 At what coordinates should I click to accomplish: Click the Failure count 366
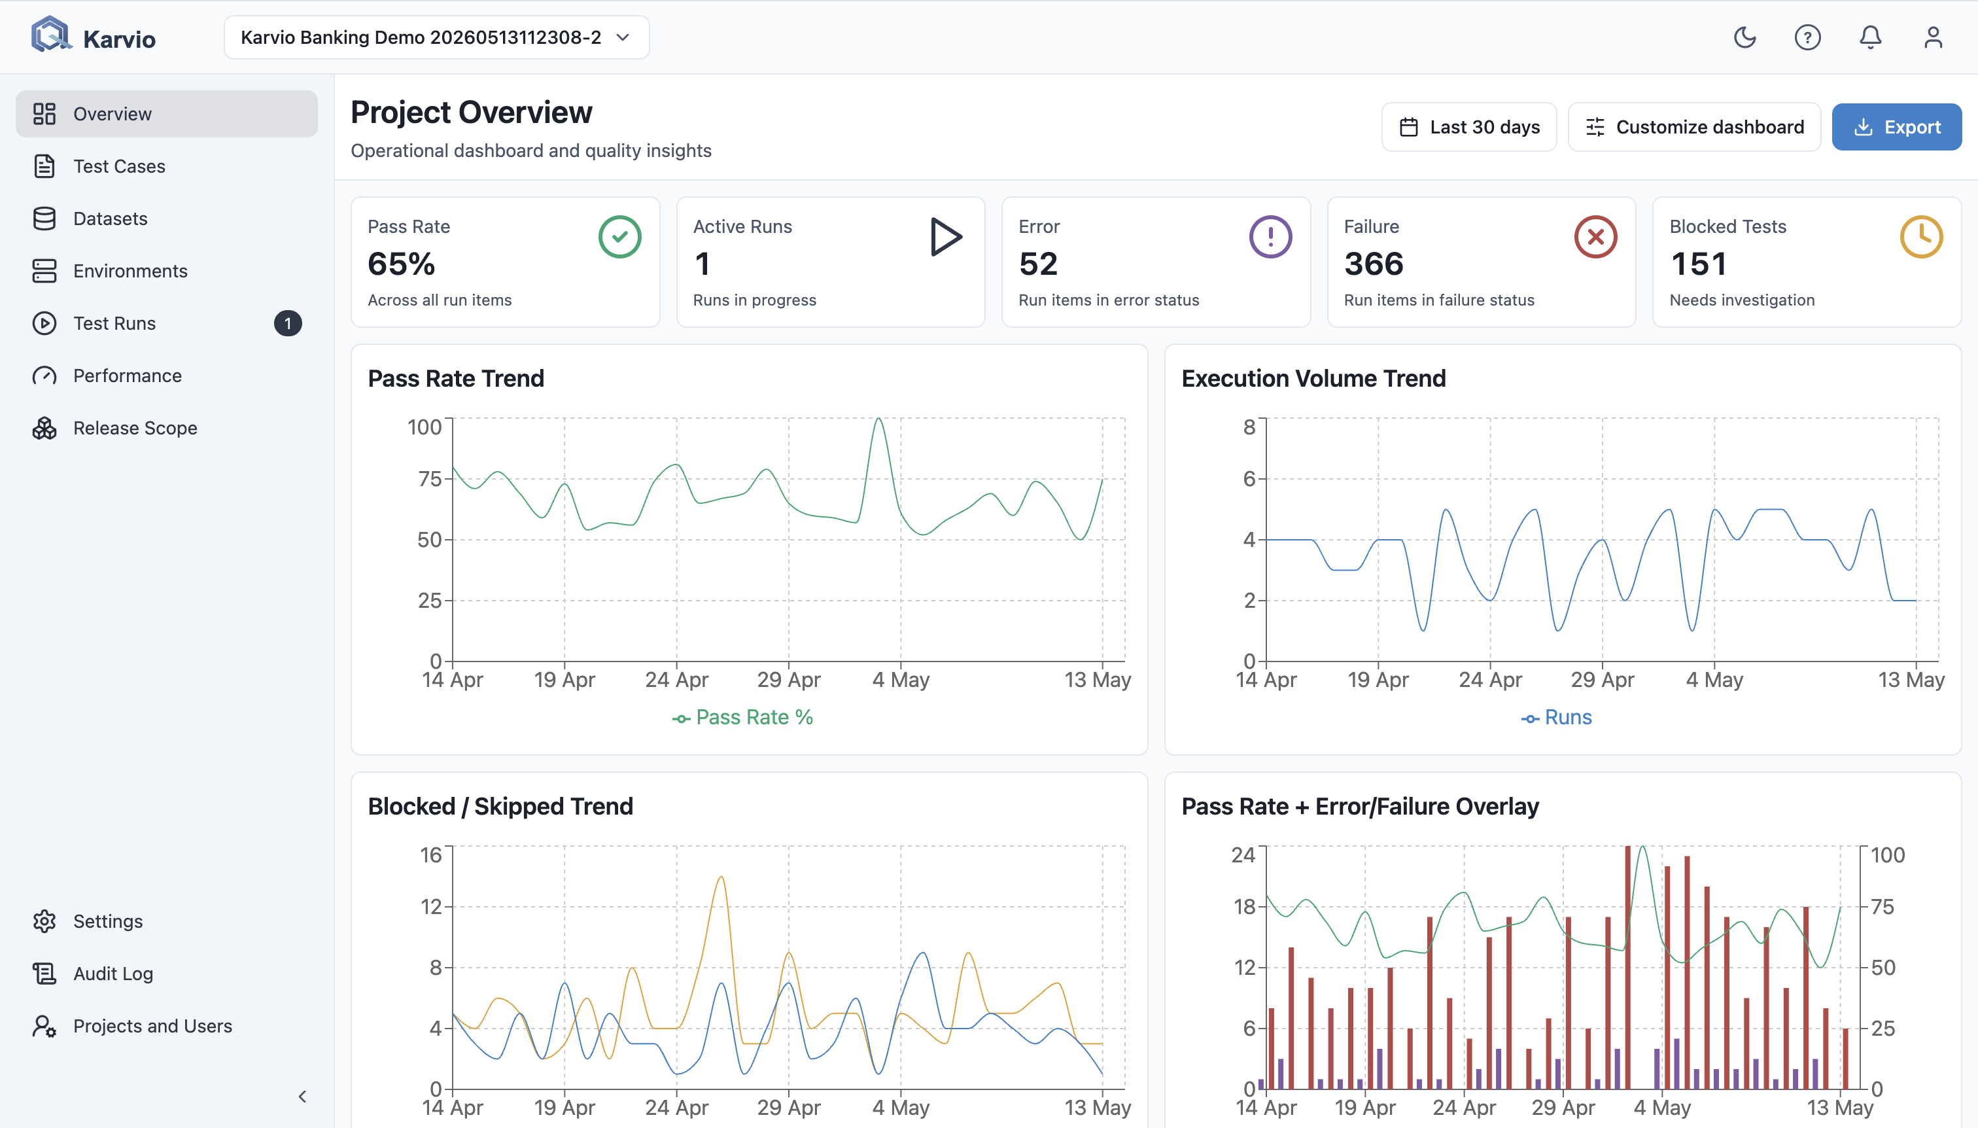tap(1374, 264)
